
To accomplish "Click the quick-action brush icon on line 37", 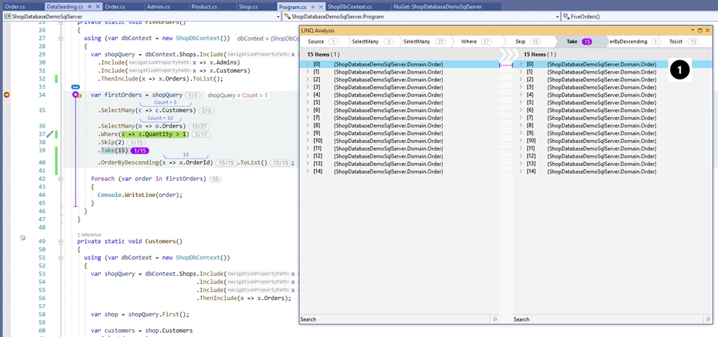I will click(x=50, y=134).
